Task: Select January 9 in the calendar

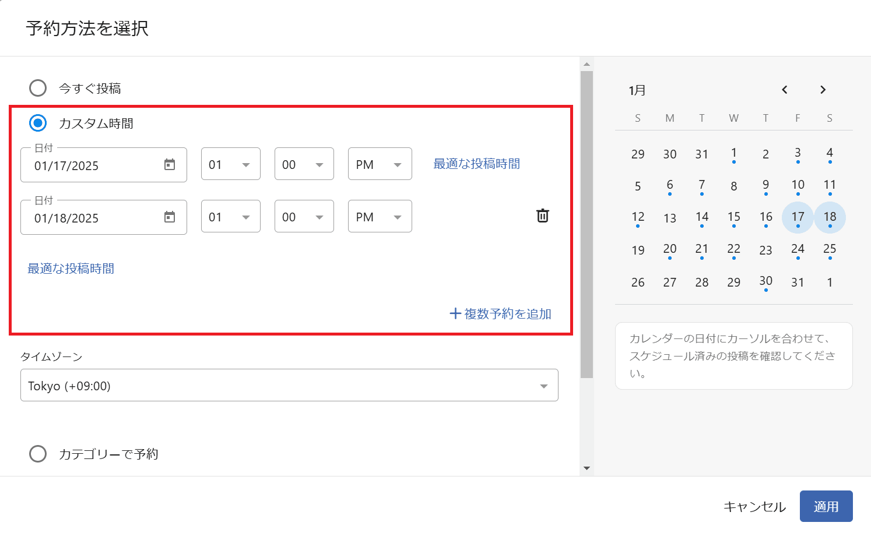Action: point(765,185)
